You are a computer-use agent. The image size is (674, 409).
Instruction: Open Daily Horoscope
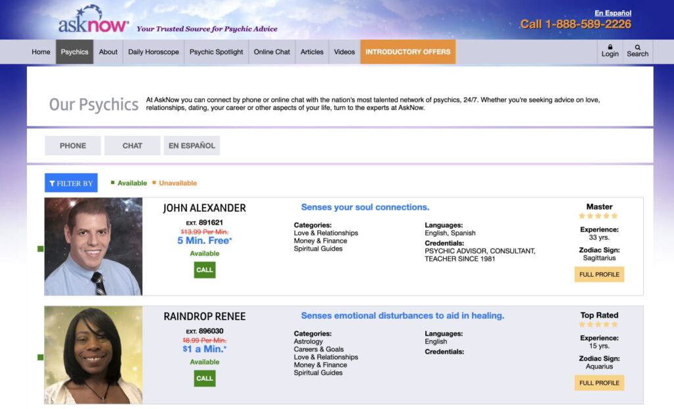tap(153, 52)
